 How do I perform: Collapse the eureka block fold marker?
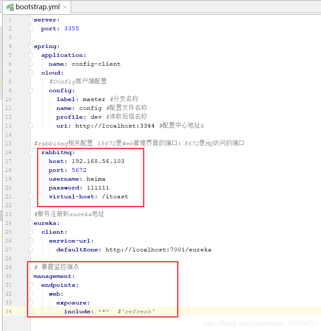30,223
